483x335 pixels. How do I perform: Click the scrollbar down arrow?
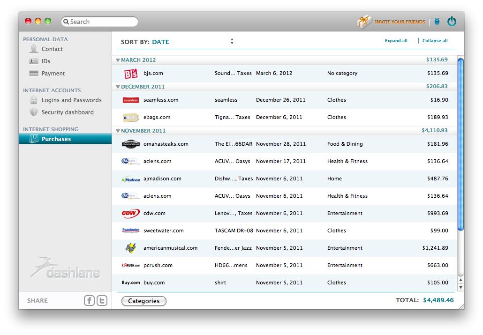460,288
